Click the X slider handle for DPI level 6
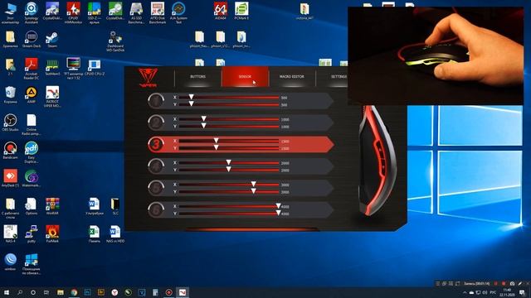The height and width of the screenshot is (298, 531). [x=278, y=206]
